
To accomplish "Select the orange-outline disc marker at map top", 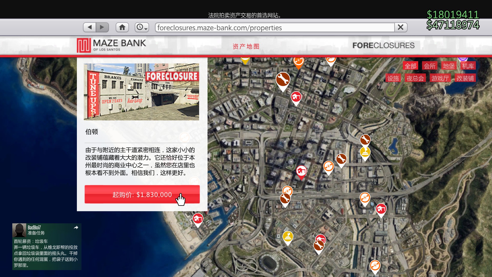I will pos(331,61).
